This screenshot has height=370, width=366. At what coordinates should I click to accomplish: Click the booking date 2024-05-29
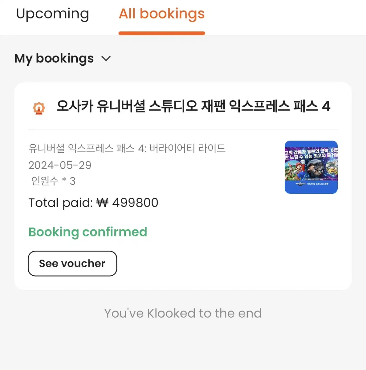pos(60,165)
